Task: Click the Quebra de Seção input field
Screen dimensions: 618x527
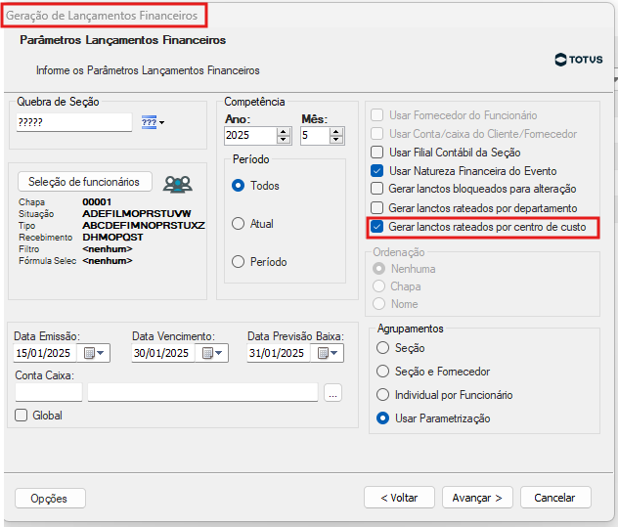Action: tap(74, 122)
